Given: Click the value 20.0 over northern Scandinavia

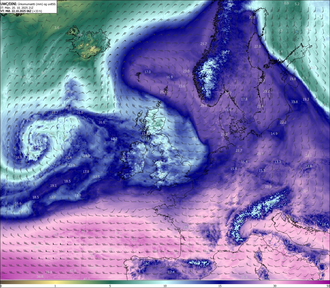Looking at the screenshot, I should pyautogui.click(x=252, y=17).
